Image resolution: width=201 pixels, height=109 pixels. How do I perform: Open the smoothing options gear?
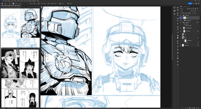pyautogui.click(x=60, y=4)
